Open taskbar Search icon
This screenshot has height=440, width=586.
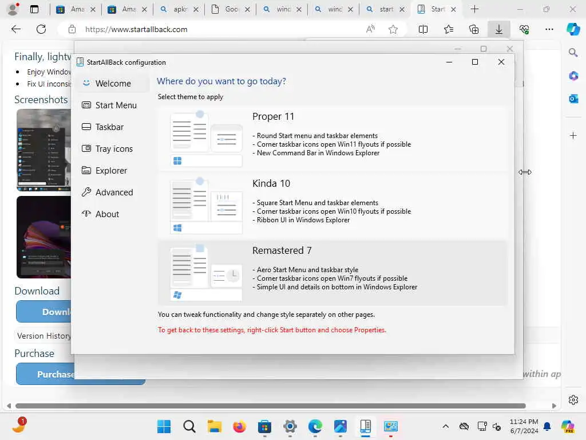click(189, 426)
